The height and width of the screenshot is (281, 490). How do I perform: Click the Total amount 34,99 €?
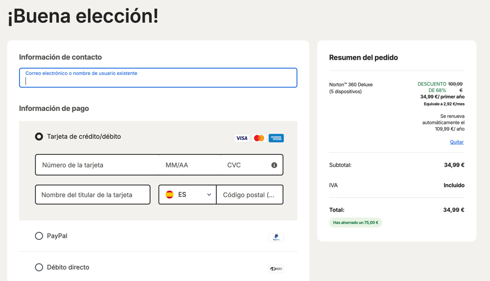point(454,210)
